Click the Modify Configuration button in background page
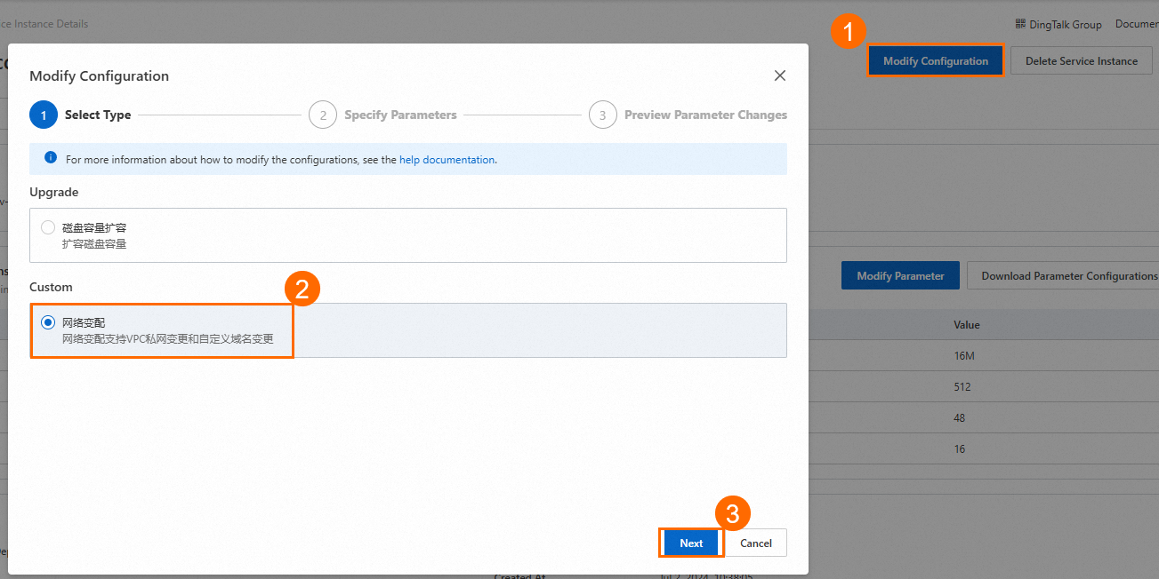Viewport: 1159px width, 579px height. coord(936,61)
